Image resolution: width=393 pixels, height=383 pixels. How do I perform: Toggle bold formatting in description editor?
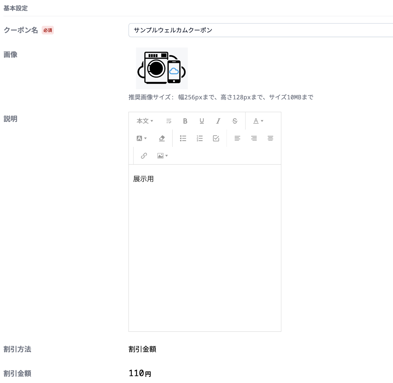[x=185, y=121]
